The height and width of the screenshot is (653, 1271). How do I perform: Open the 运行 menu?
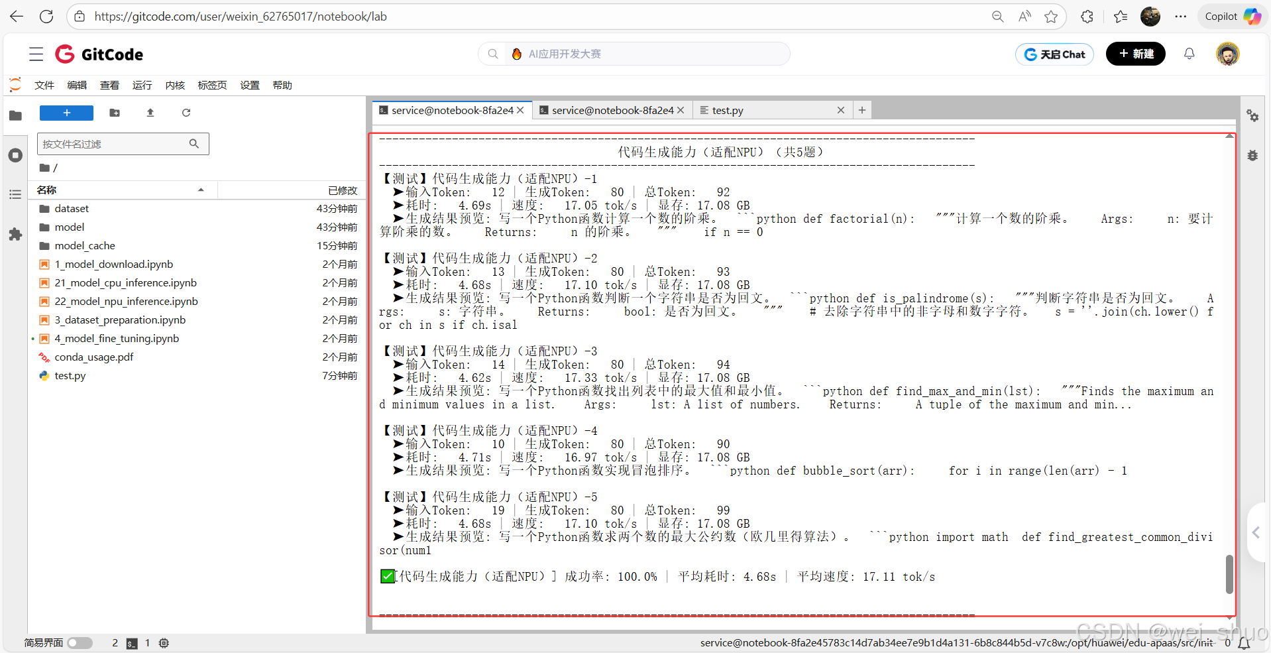pyautogui.click(x=142, y=85)
